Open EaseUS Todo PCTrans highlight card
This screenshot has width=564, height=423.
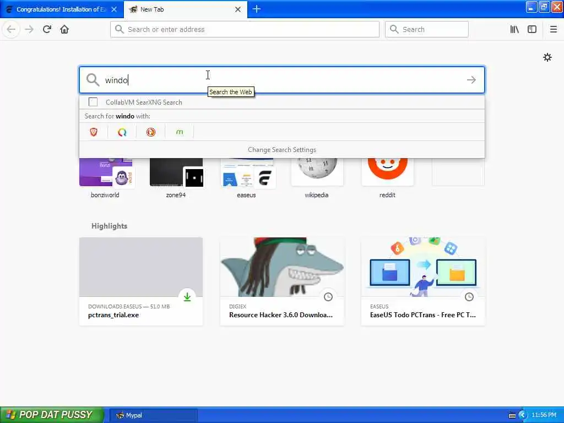point(423,281)
